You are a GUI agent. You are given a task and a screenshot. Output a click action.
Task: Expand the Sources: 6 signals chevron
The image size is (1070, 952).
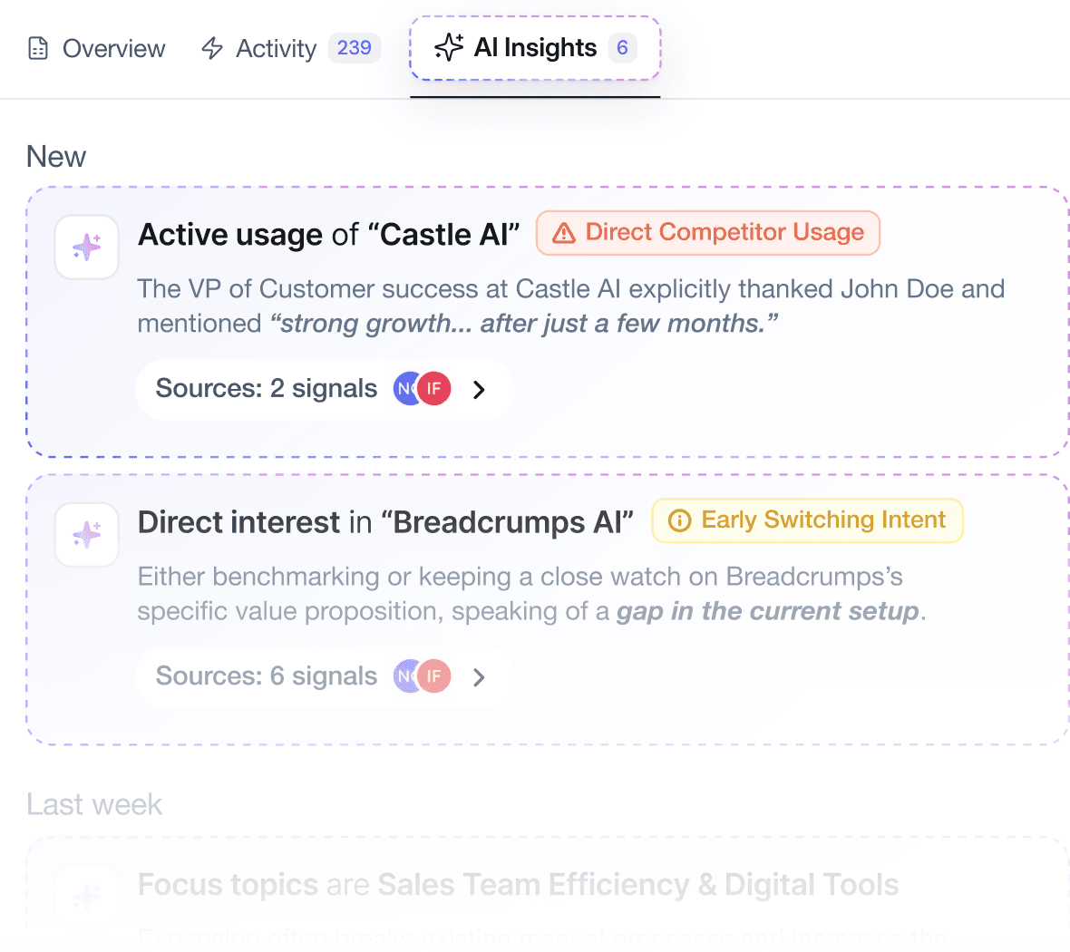(x=480, y=677)
